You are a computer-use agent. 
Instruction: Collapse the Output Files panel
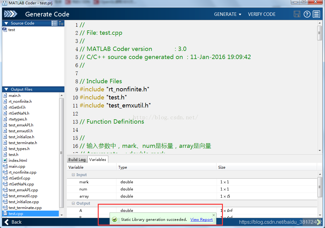6,89
